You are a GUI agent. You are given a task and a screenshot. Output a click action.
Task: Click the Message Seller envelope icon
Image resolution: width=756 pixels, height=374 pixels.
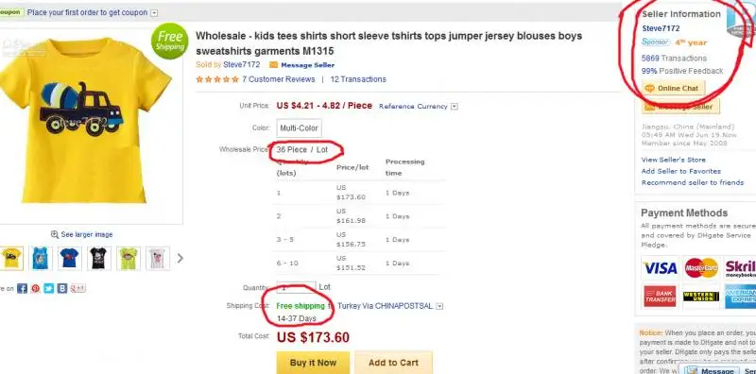[273, 65]
